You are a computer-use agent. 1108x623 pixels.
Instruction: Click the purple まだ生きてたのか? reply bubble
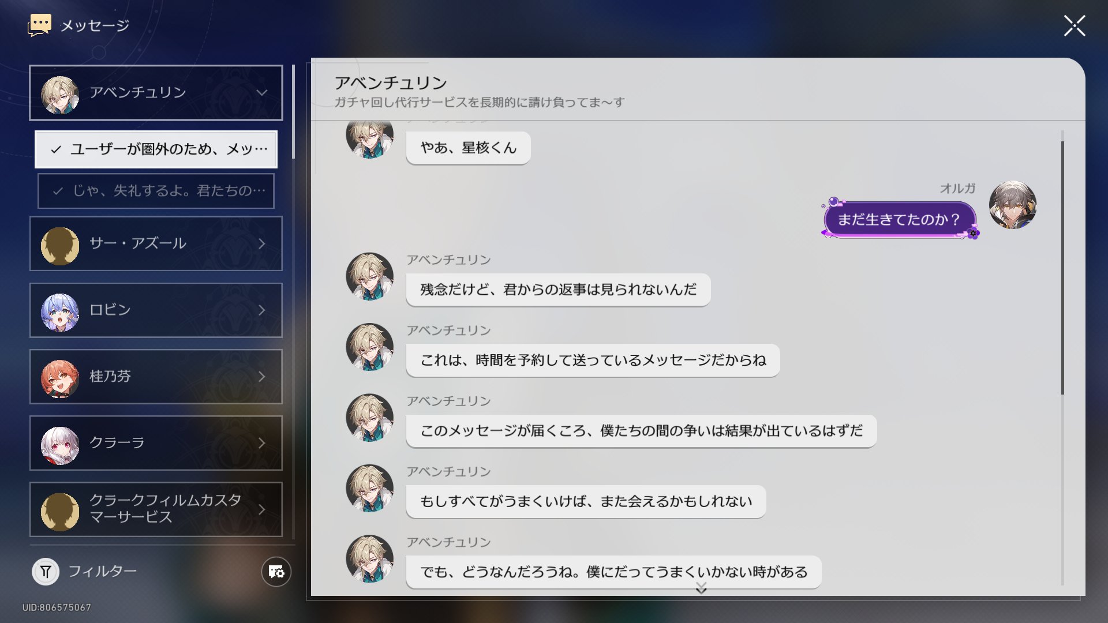point(898,220)
